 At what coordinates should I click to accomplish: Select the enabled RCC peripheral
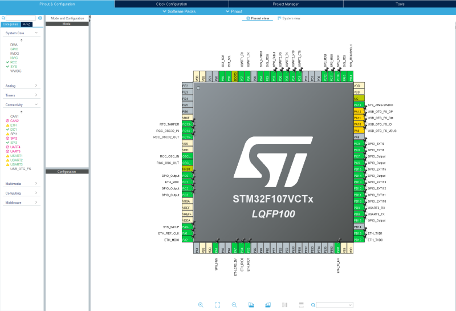pos(14,62)
